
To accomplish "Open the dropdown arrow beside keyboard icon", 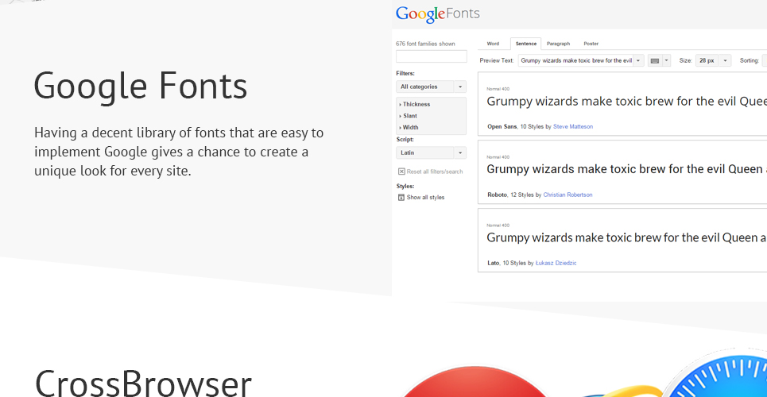I will tap(666, 60).
